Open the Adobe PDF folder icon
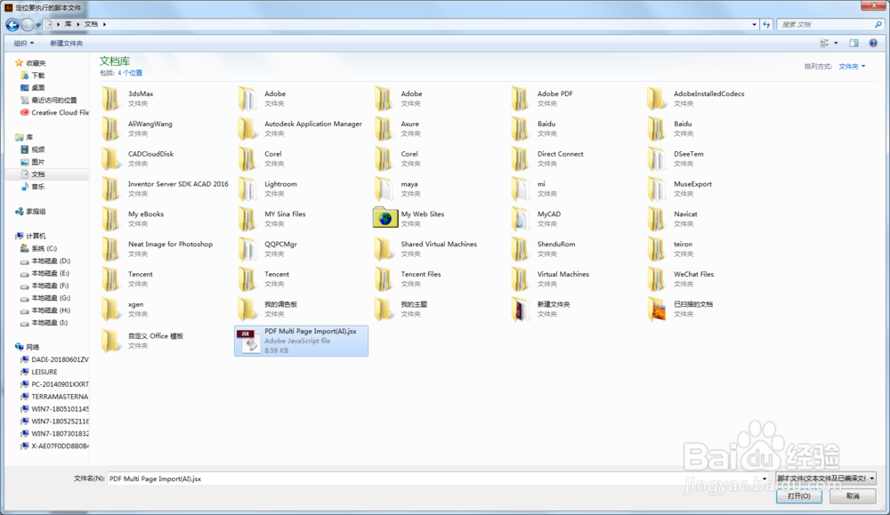890x515 pixels. pos(520,99)
